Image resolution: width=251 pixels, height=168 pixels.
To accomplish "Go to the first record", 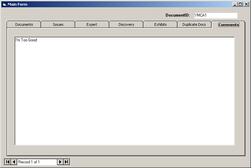I will click(8, 162).
